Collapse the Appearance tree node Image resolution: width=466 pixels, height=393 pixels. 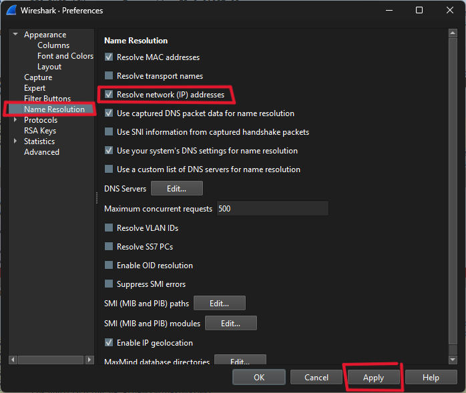coord(15,35)
